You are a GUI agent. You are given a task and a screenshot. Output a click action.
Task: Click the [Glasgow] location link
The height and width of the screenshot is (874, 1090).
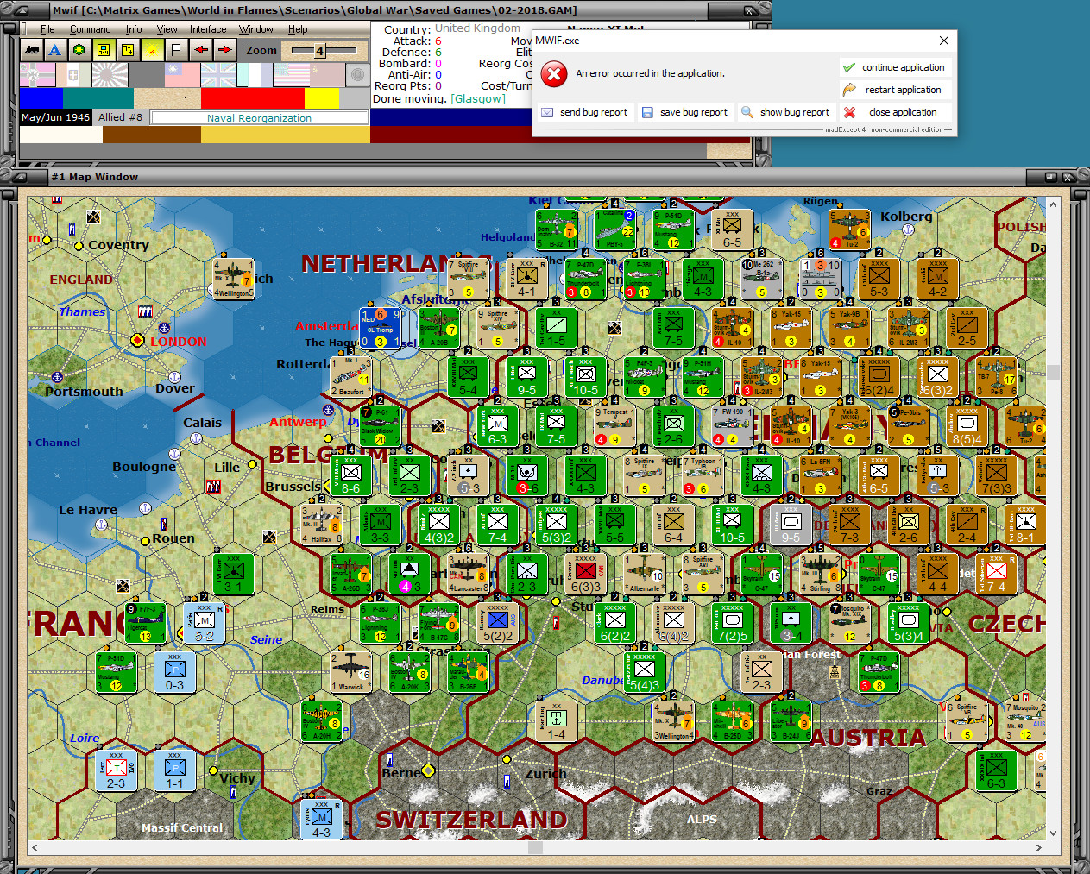(x=478, y=98)
